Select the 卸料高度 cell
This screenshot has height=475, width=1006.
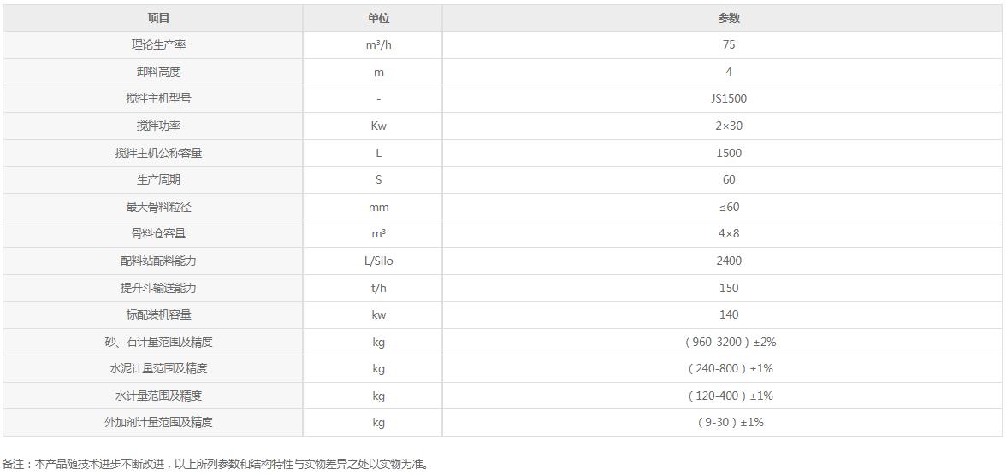[152, 72]
